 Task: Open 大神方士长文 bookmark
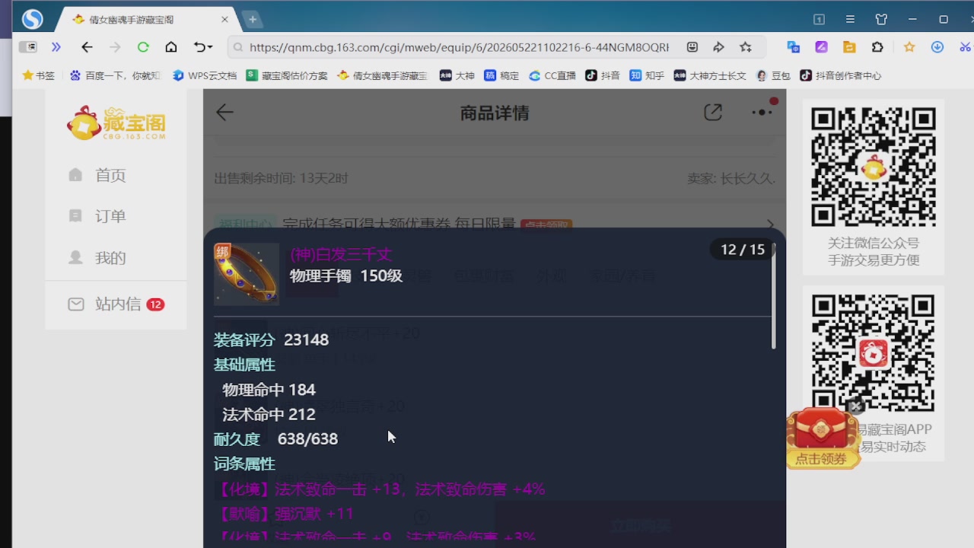point(710,75)
